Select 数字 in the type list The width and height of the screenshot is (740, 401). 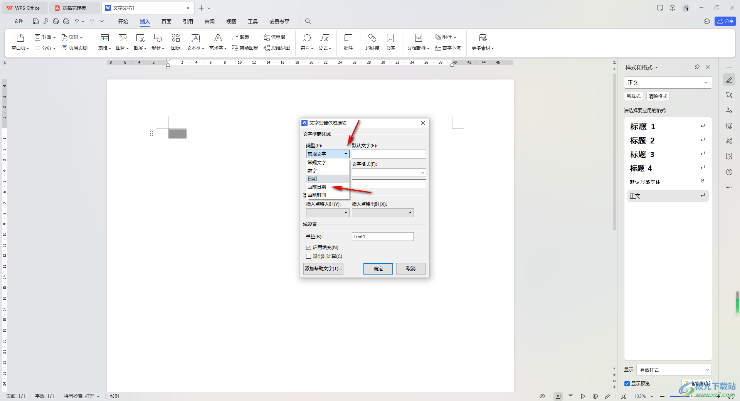point(328,171)
